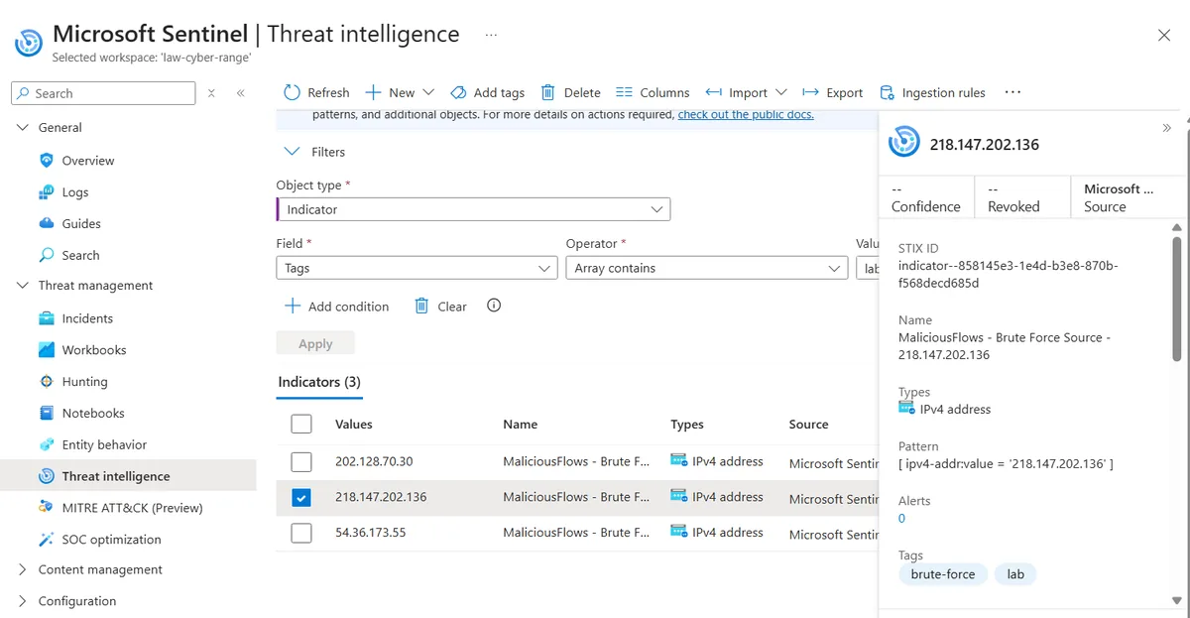1190x618 pixels.
Task: Open the check out the public docs link
Action: click(746, 114)
